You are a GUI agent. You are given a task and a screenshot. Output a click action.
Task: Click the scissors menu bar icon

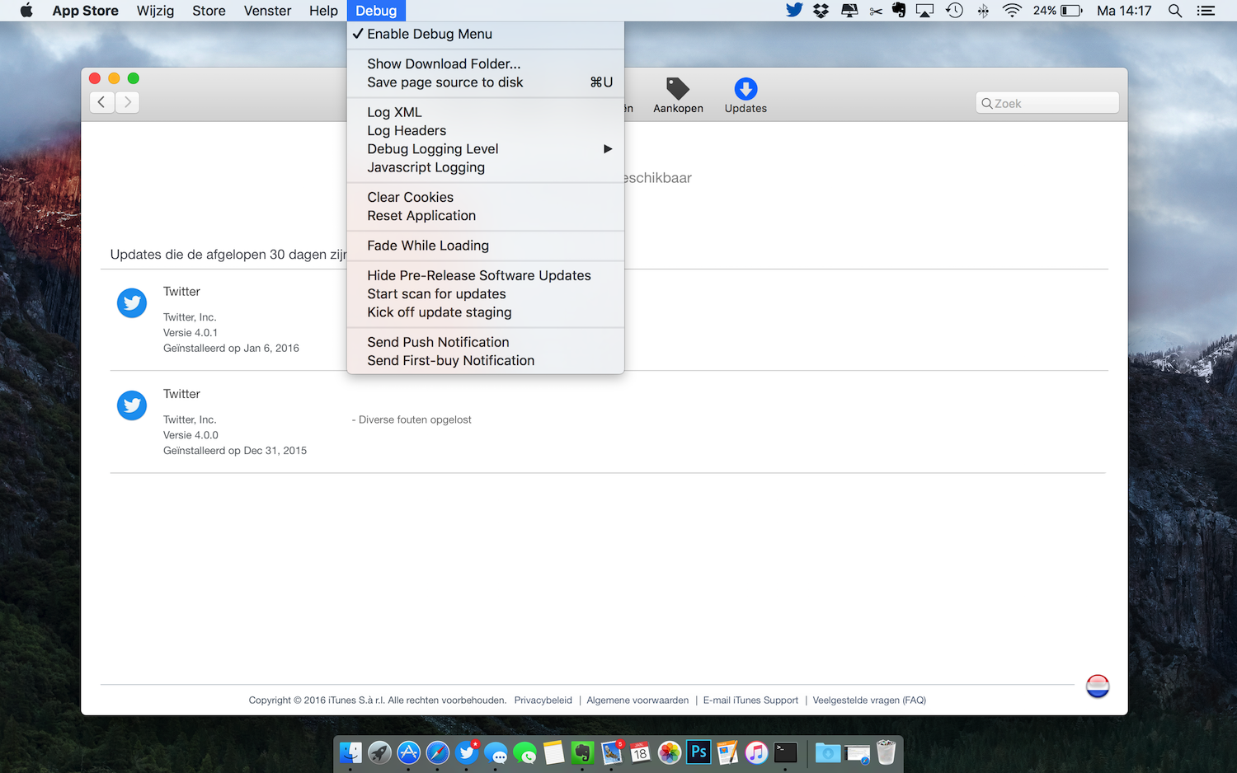876,11
